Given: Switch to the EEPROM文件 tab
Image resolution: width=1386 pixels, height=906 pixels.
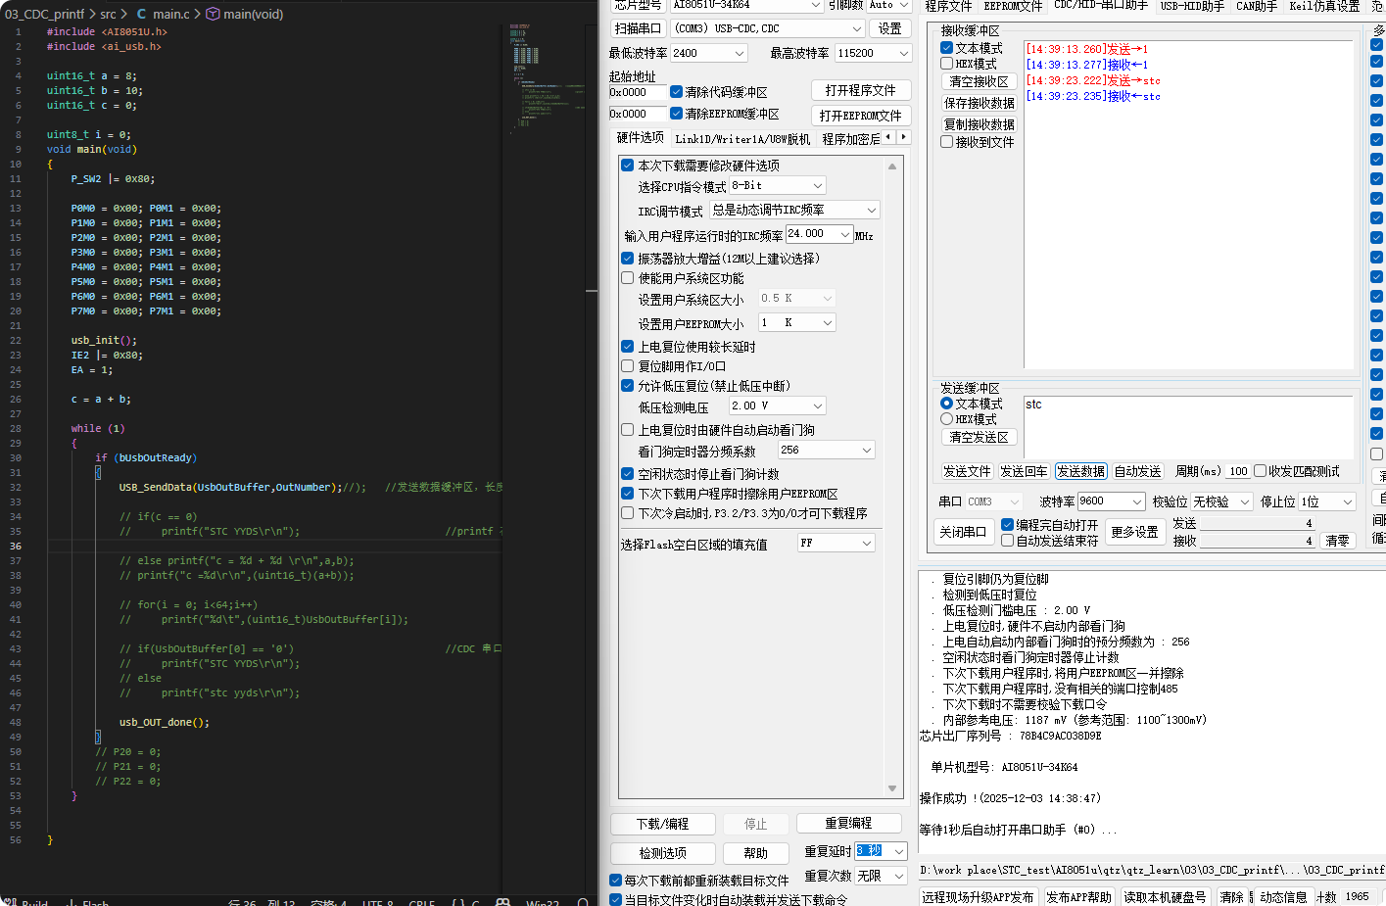Looking at the screenshot, I should pos(1013,6).
